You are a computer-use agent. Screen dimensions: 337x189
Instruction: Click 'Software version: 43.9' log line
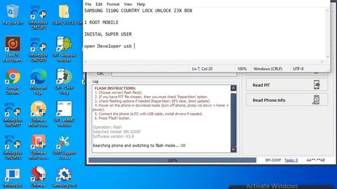coord(113,136)
